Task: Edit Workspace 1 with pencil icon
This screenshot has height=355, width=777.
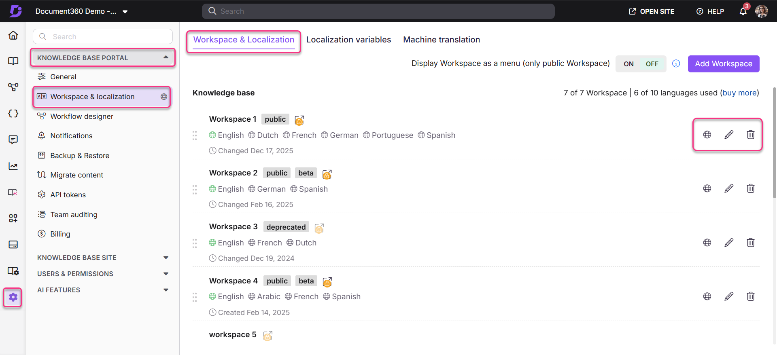Action: [729, 135]
